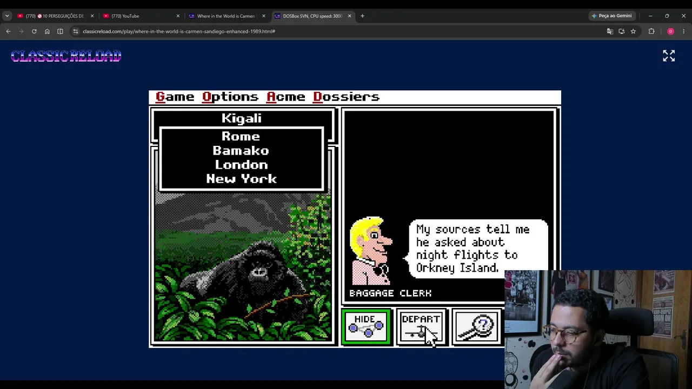Screen dimensions: 692x389
Task: Open the browser Extensions menu
Action: tap(651, 31)
